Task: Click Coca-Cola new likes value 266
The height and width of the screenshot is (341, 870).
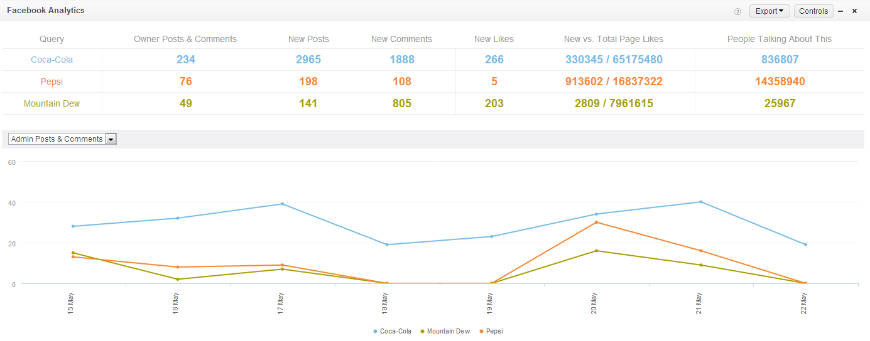Action: pyautogui.click(x=494, y=60)
